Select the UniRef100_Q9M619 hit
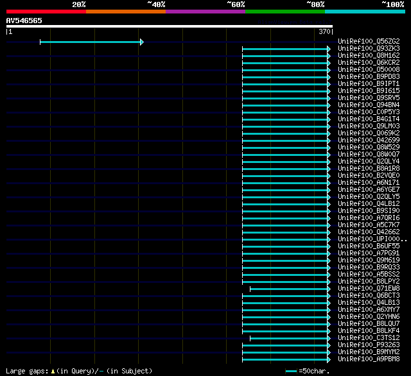411x376 pixels. pos(369,261)
